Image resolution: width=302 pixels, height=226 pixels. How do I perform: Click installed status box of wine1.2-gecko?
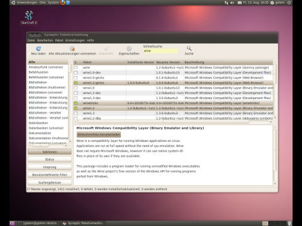(x=75, y=83)
